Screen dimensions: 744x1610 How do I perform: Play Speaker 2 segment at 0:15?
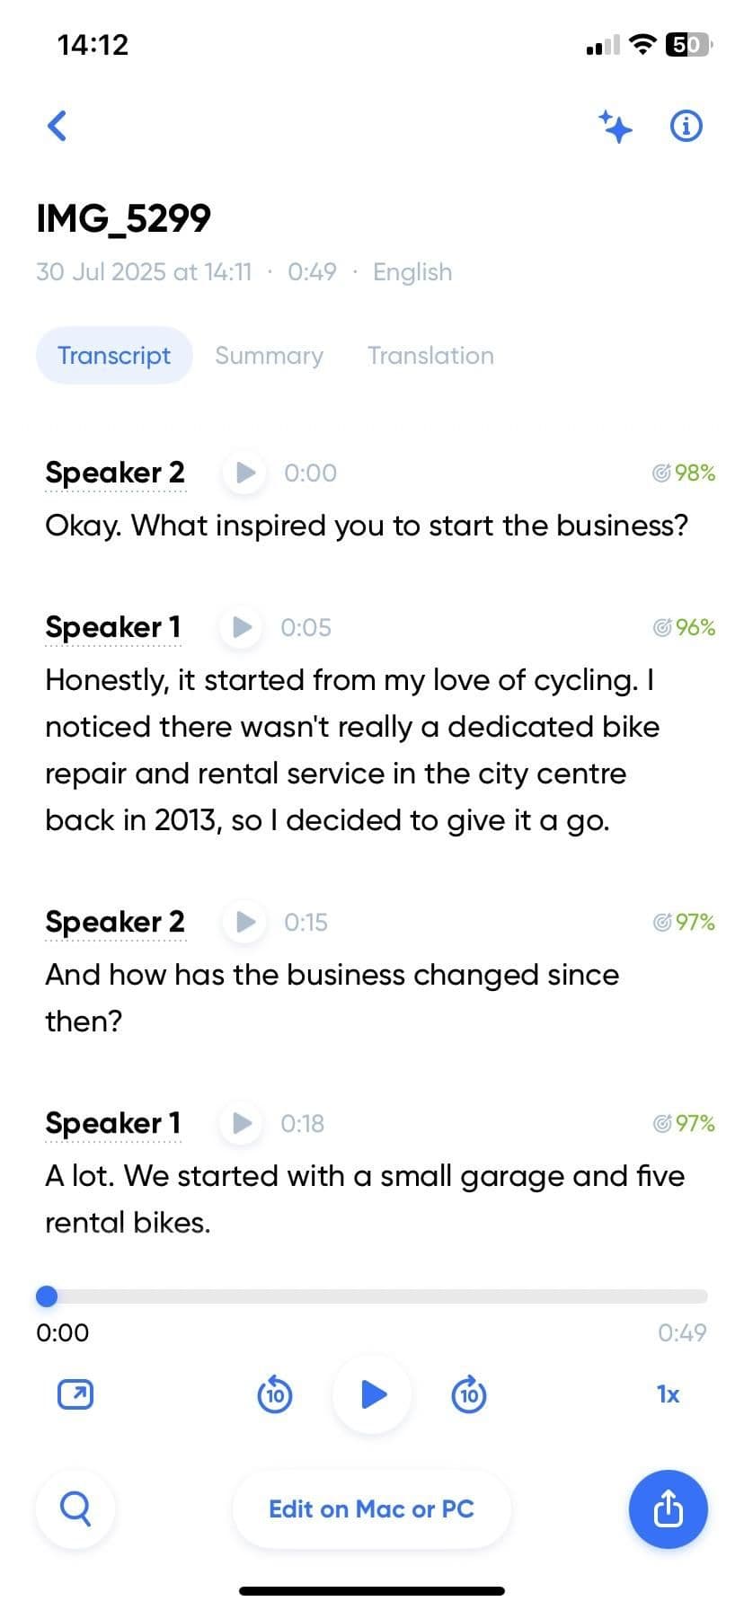244,922
